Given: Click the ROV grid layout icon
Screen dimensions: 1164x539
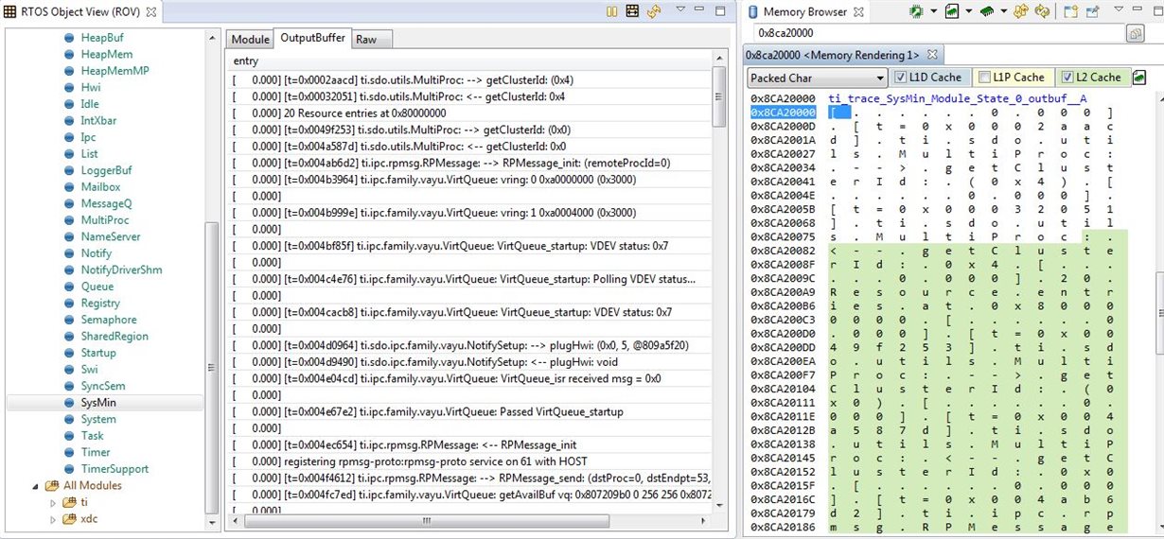Looking at the screenshot, I should (633, 11).
